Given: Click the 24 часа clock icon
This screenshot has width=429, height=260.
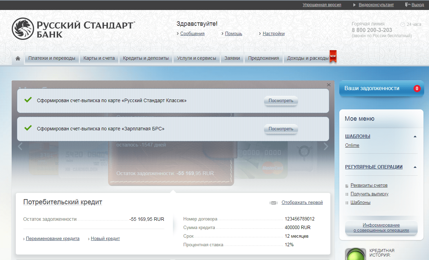Looking at the screenshot, I should coord(403,24).
